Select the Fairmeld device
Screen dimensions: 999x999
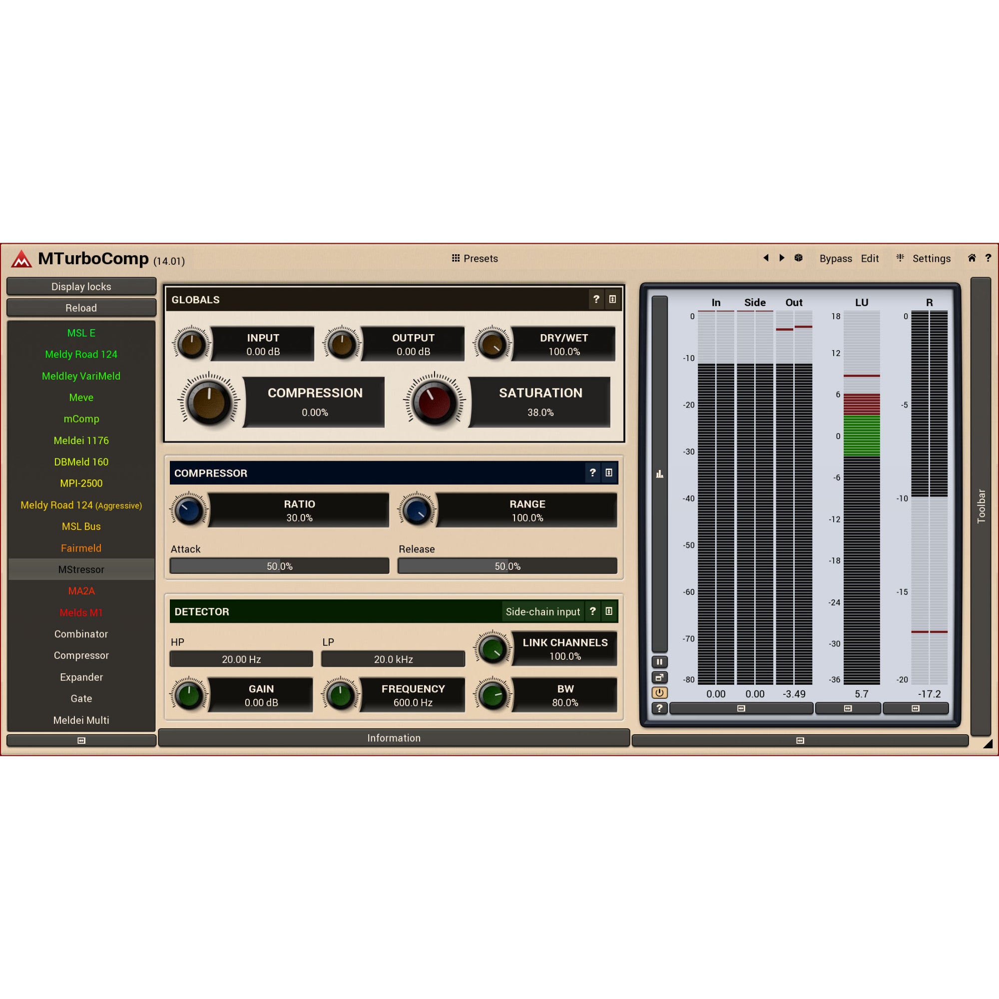pyautogui.click(x=81, y=548)
